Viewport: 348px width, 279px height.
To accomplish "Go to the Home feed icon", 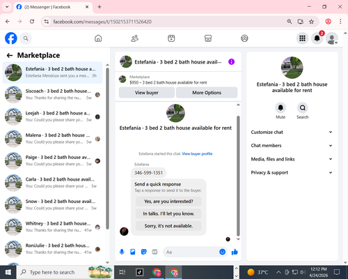I will (x=98, y=38).
